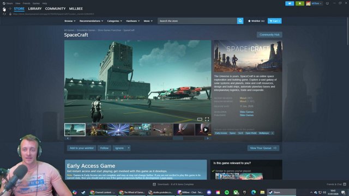Open the Shiro Games developer link

pyautogui.click(x=246, y=112)
